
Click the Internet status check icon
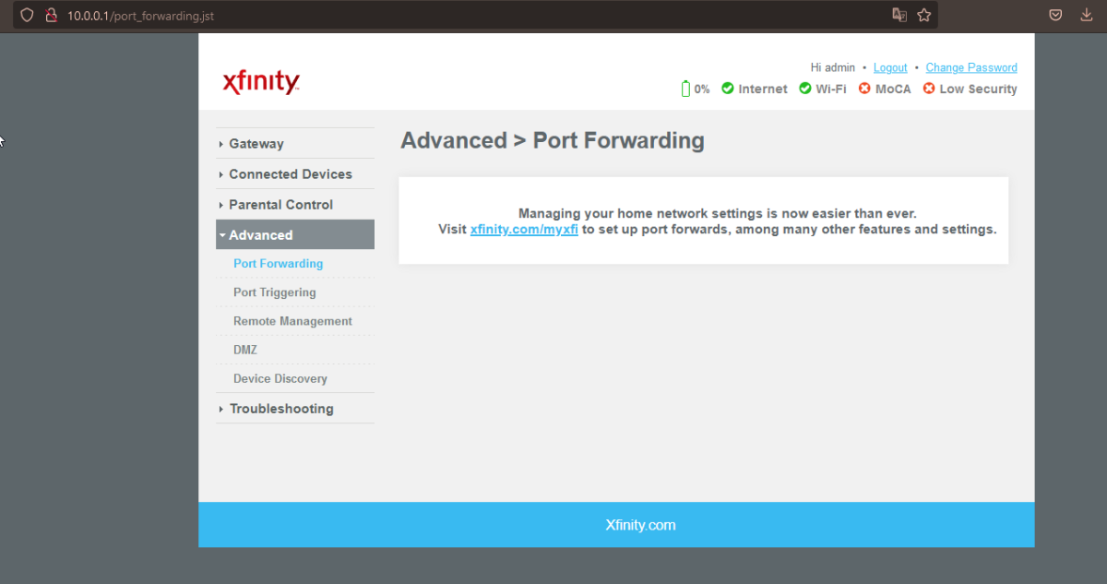[728, 89]
